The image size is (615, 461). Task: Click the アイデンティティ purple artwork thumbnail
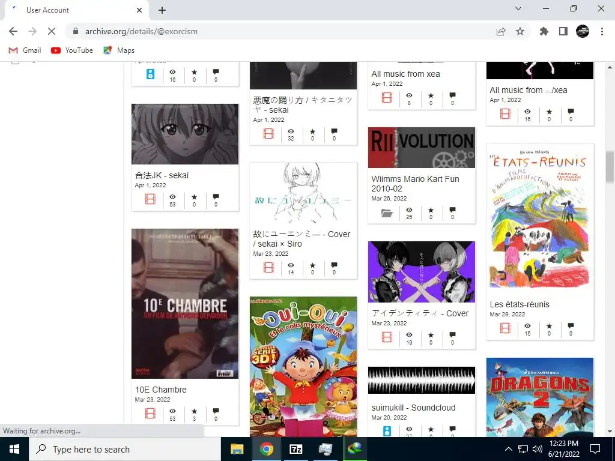pyautogui.click(x=421, y=272)
